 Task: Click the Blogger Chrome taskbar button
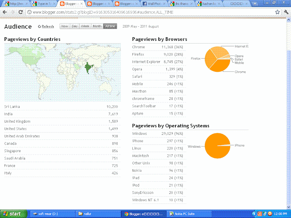pyautogui.click(x=144, y=214)
